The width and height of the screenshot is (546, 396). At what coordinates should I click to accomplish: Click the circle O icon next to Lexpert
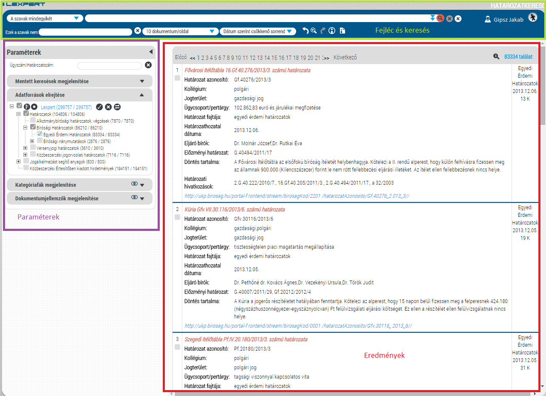click(34, 107)
